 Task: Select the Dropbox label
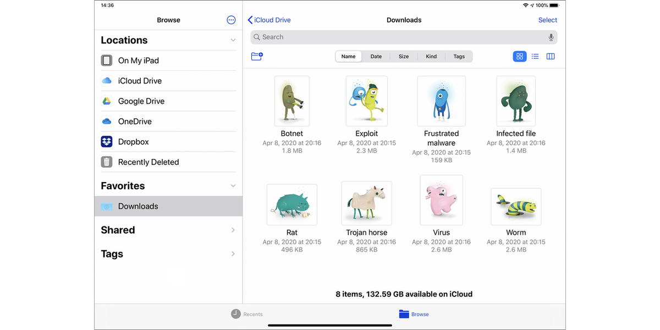click(134, 142)
